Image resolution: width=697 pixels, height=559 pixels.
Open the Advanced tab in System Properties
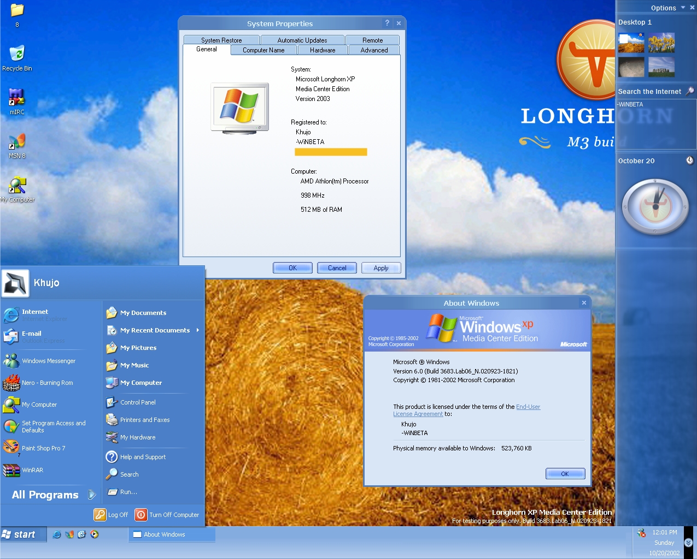pos(374,50)
